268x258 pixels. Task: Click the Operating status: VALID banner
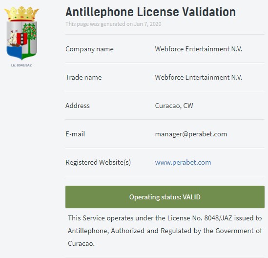point(165,197)
